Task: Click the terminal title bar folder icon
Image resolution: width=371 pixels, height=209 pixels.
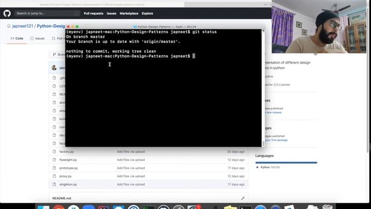Action: point(135,27)
